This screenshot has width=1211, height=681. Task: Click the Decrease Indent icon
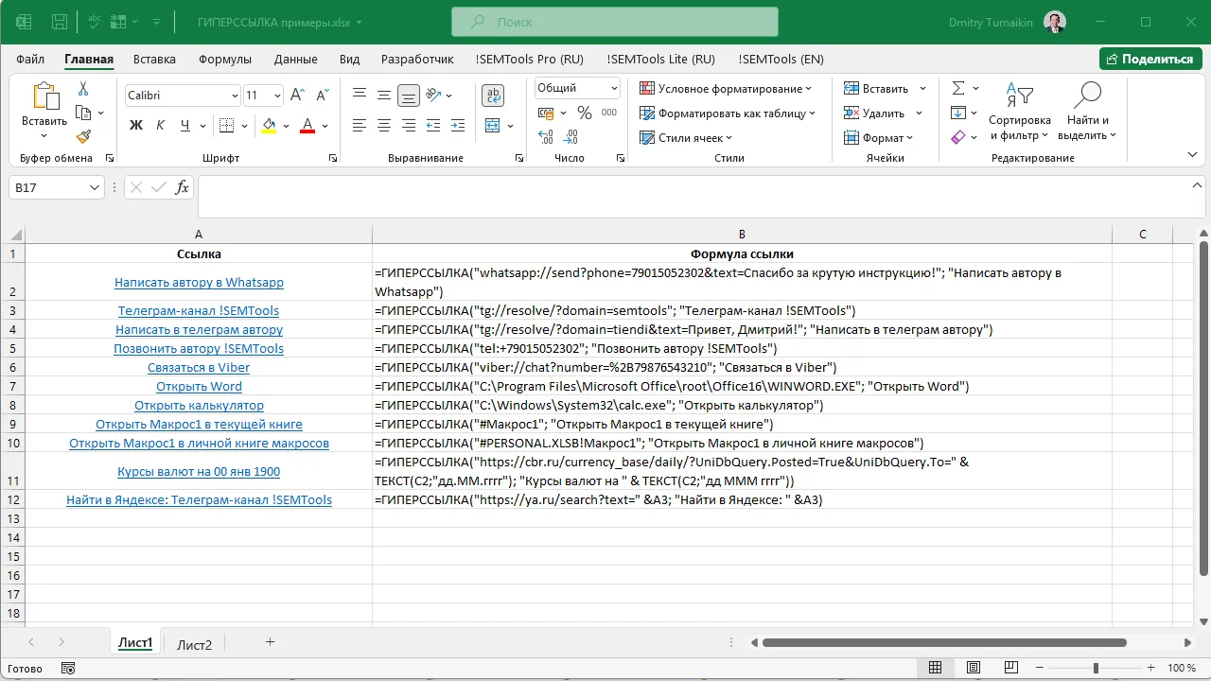tap(433, 125)
